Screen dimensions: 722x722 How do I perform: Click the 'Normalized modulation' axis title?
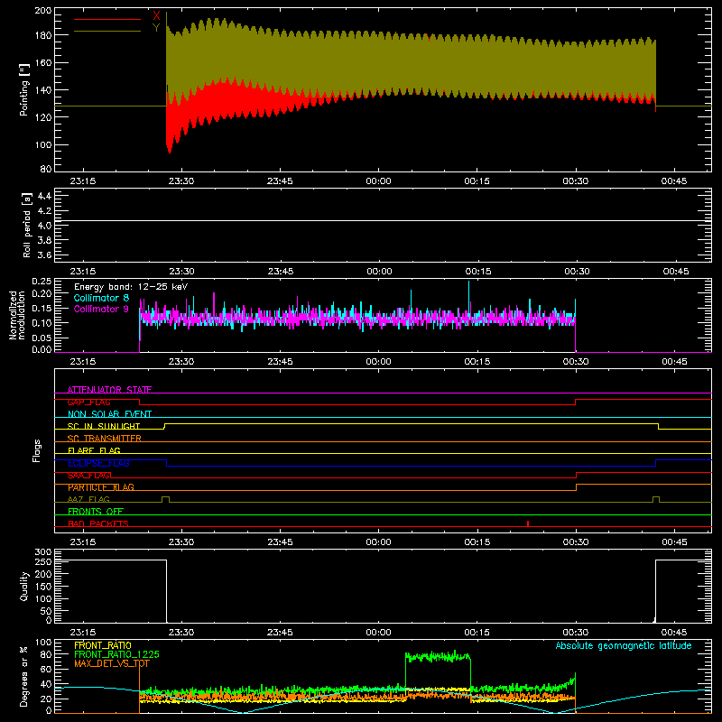click(17, 315)
